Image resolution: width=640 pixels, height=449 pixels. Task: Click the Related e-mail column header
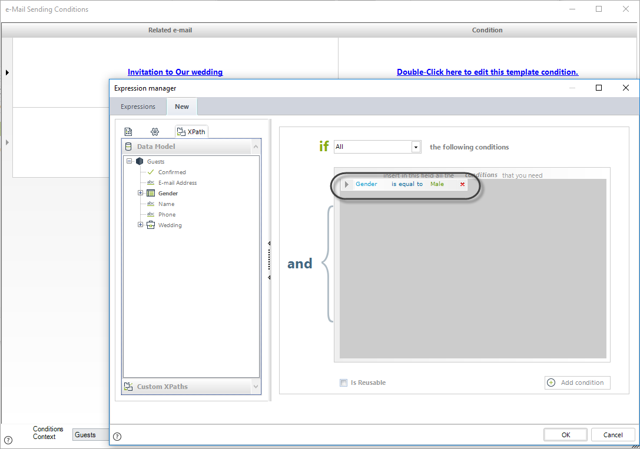click(x=170, y=30)
